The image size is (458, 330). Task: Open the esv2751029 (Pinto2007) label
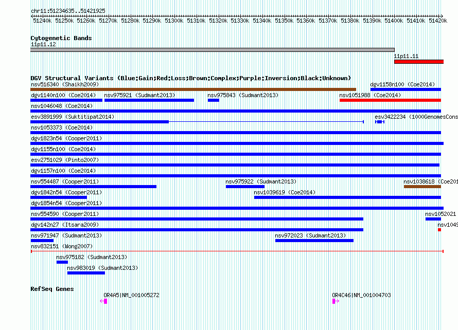(65, 160)
